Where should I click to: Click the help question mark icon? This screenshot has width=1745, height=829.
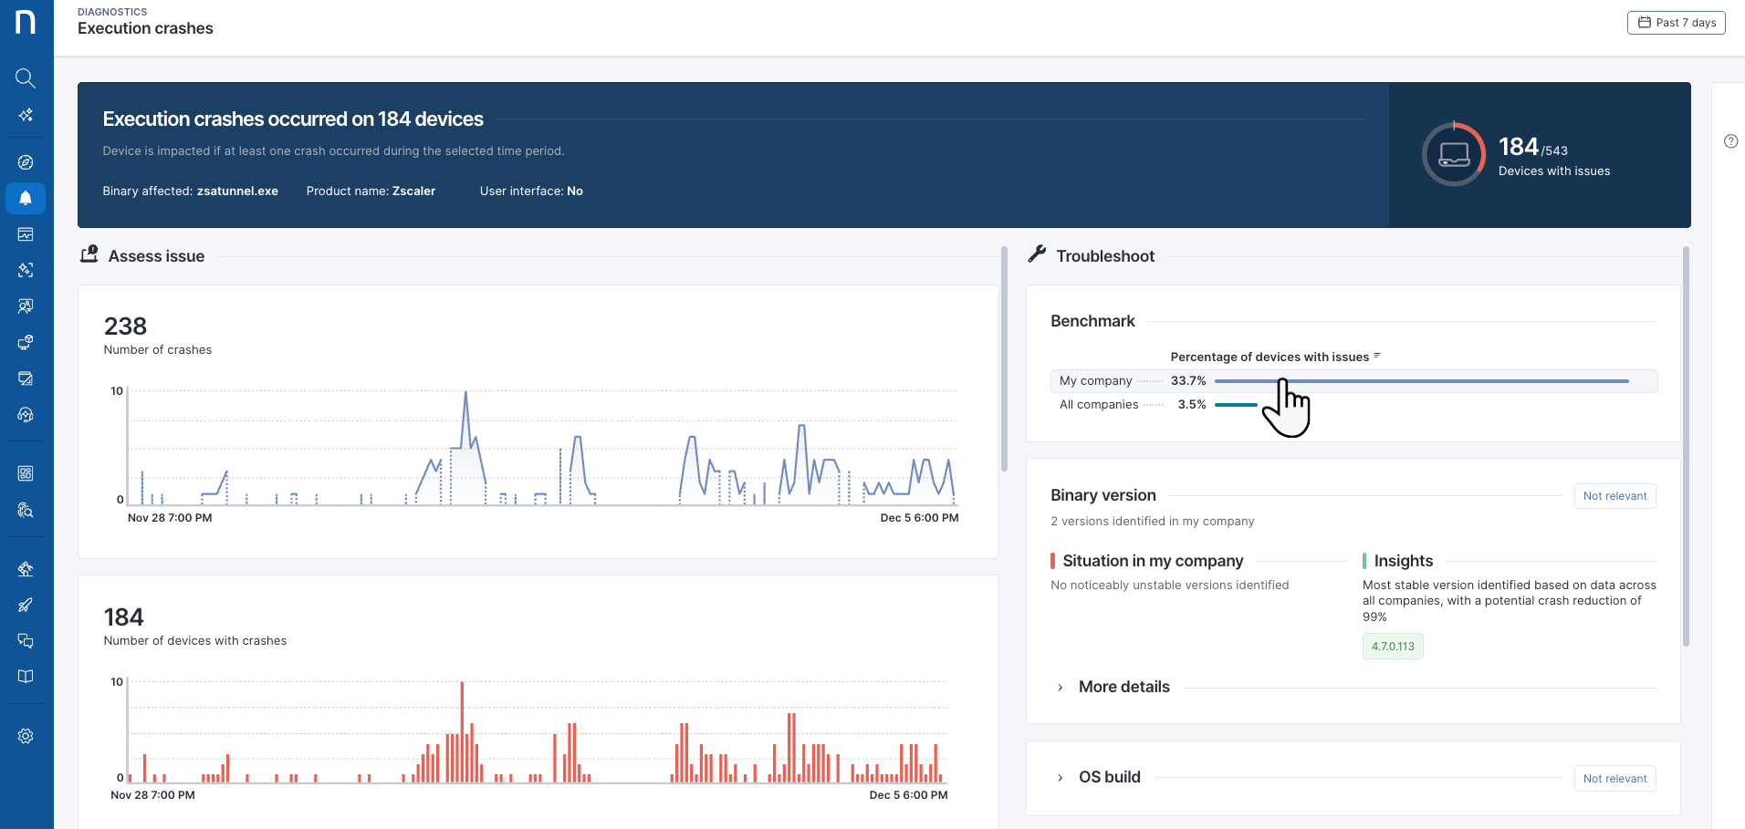(1730, 141)
